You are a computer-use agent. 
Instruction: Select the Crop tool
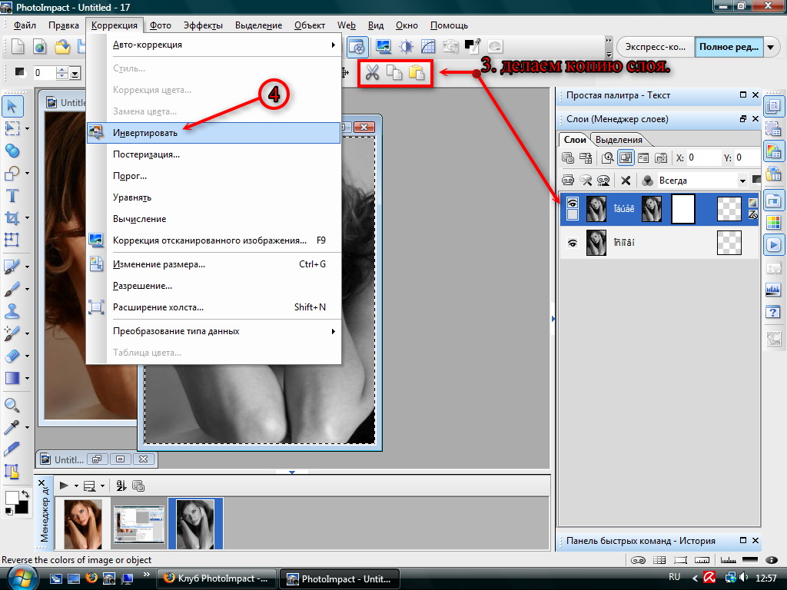point(12,217)
